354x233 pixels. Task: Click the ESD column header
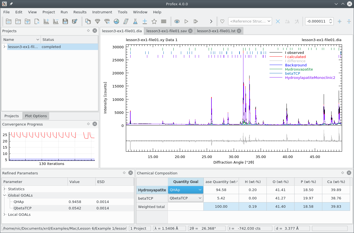[114, 182]
